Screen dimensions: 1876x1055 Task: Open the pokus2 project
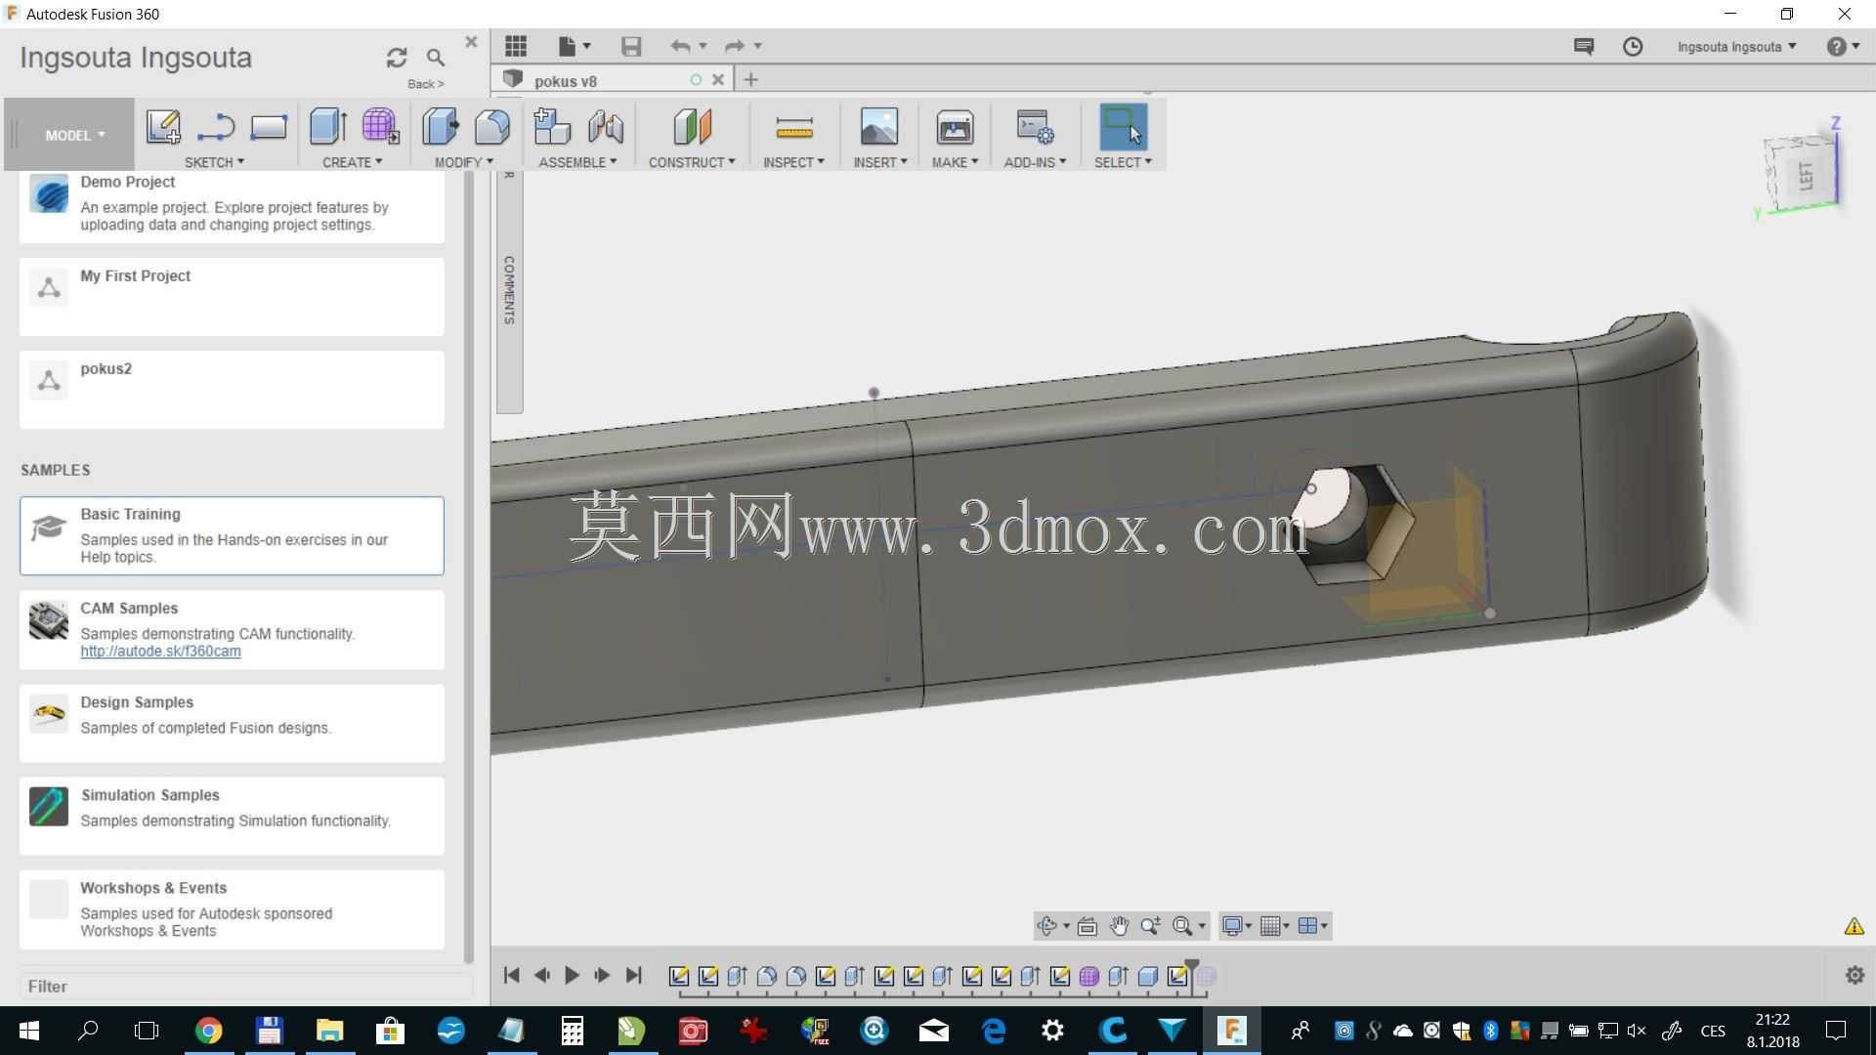coord(232,390)
